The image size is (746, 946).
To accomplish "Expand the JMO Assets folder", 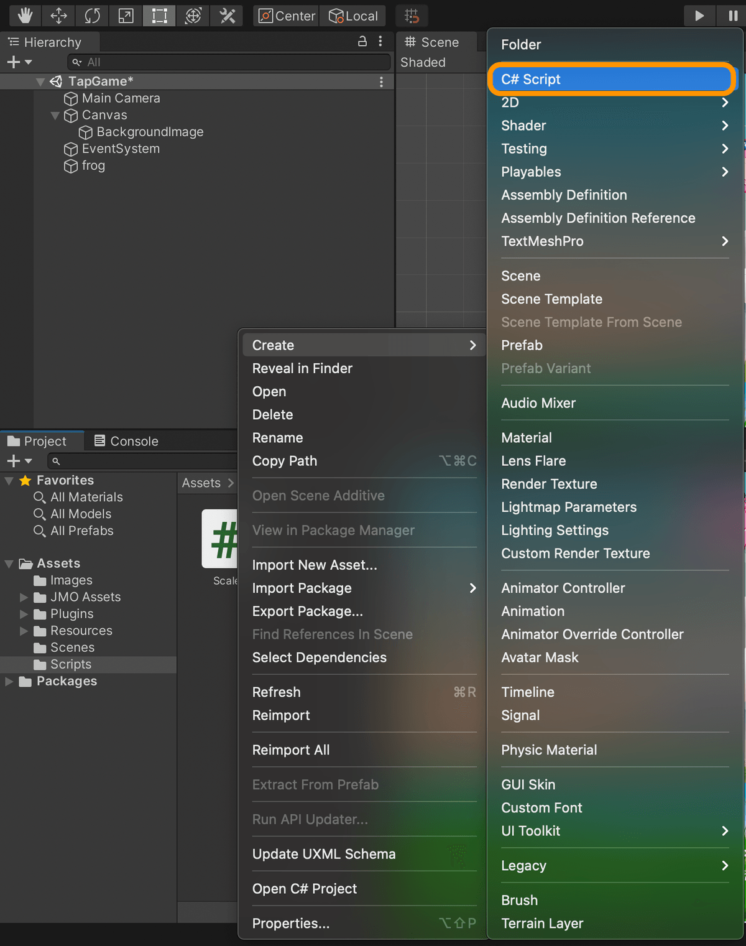I will 24,597.
